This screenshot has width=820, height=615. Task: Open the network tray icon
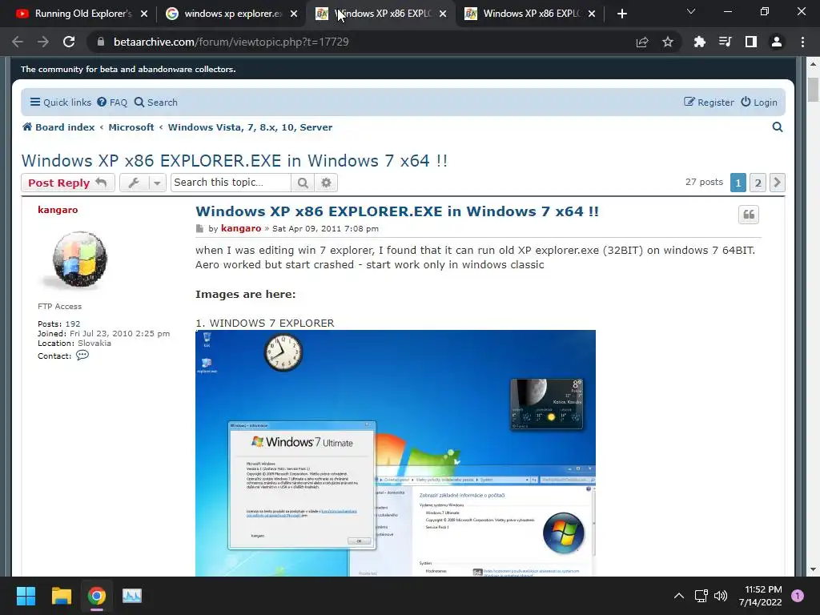point(701,596)
